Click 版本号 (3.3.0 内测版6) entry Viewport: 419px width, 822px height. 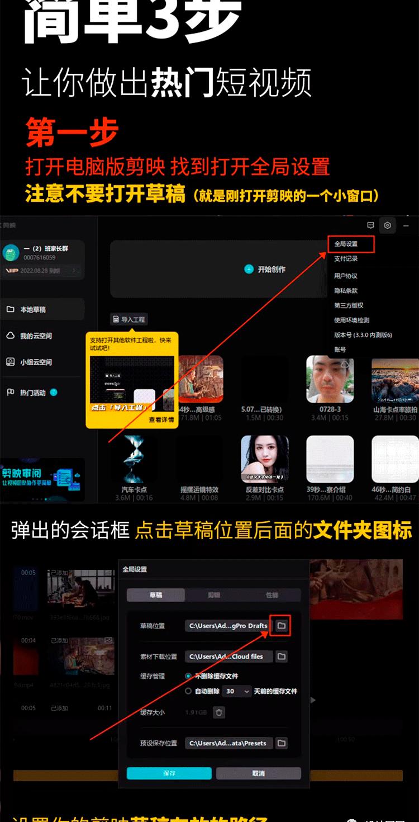coord(363,335)
